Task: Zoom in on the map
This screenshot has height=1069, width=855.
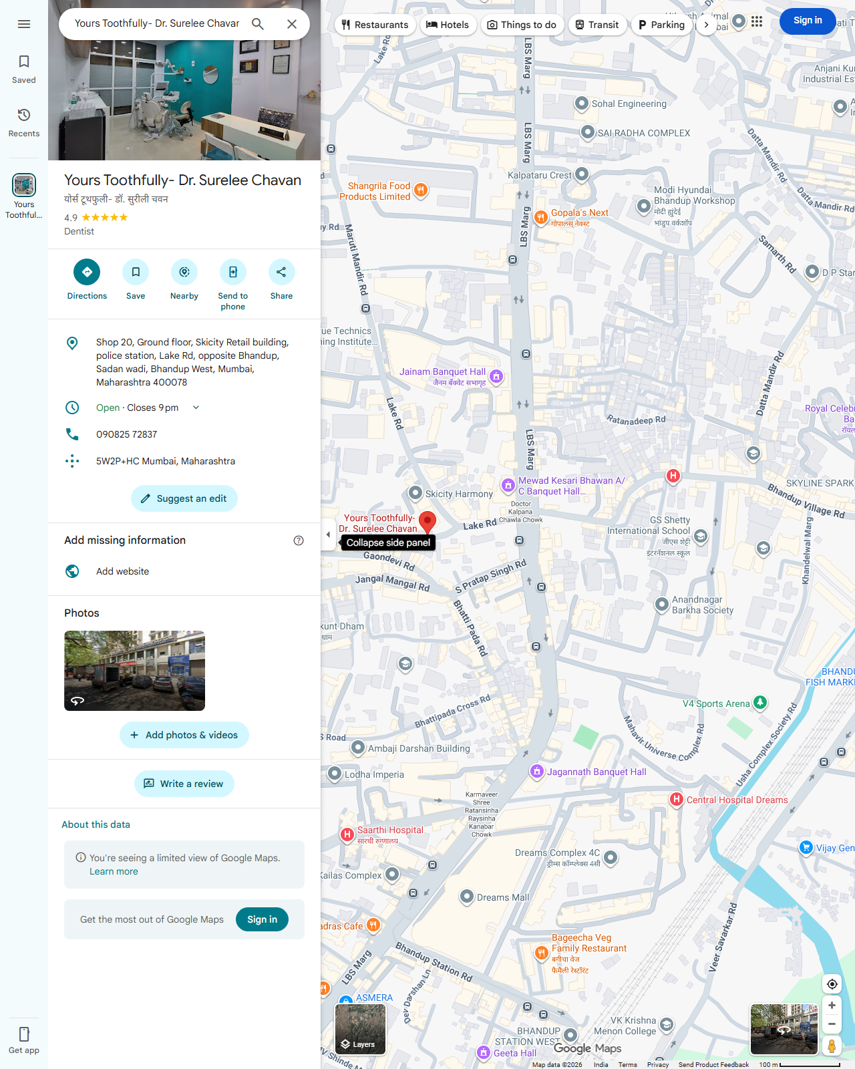Action: [x=832, y=1006]
